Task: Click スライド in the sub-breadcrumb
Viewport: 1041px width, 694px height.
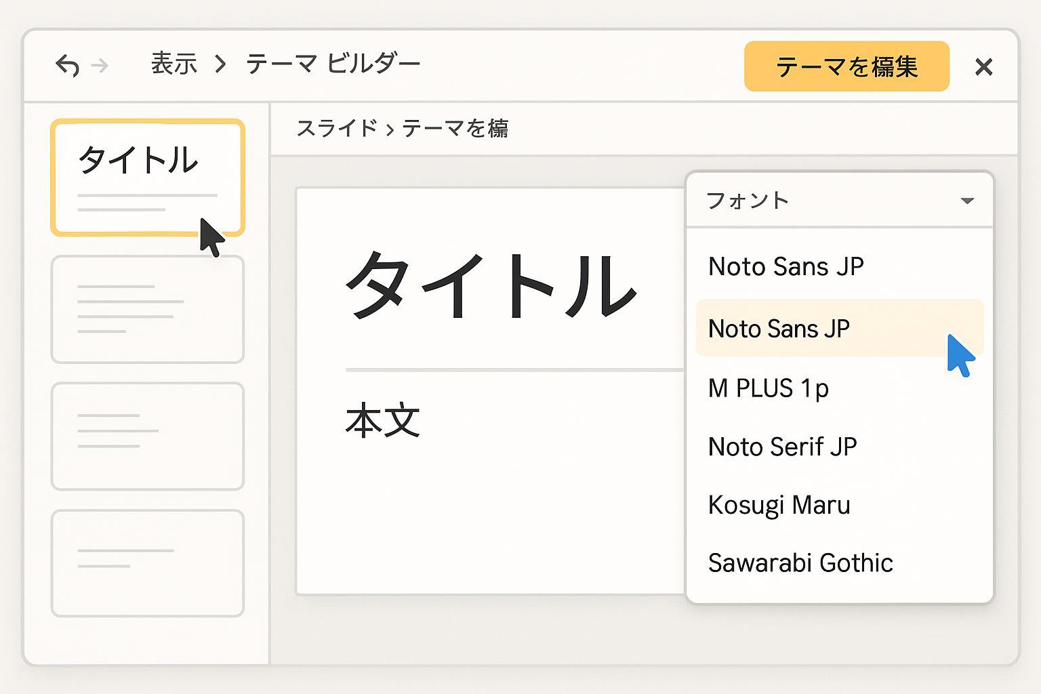Action: [x=336, y=128]
